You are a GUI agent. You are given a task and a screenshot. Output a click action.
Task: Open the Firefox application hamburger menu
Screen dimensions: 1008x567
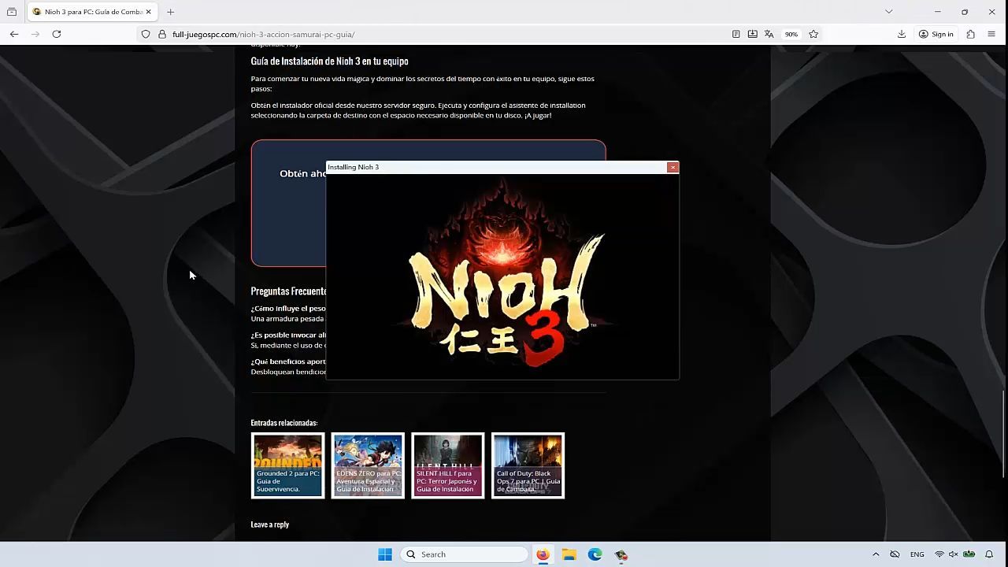click(x=991, y=34)
